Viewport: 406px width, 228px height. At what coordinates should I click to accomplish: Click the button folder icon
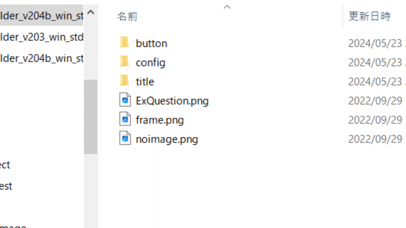pyautogui.click(x=125, y=43)
